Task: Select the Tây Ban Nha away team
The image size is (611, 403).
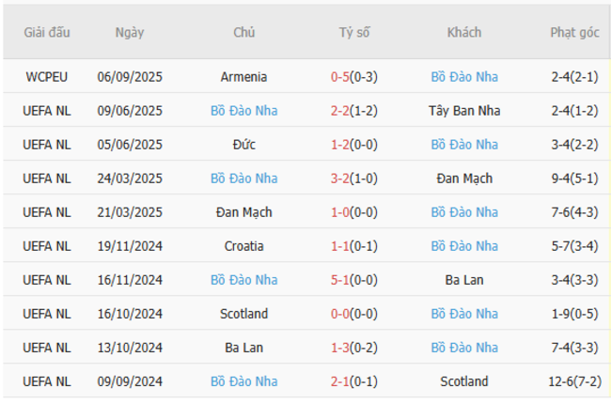Action: tap(464, 111)
